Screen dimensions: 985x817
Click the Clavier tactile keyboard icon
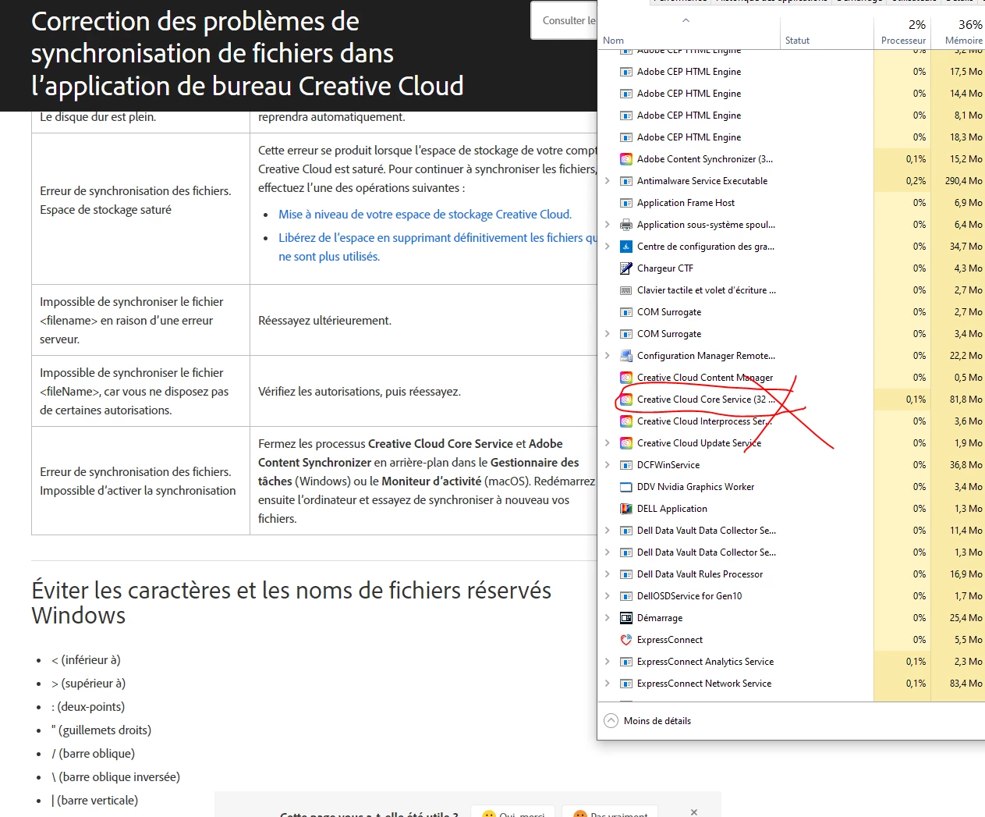coord(625,290)
